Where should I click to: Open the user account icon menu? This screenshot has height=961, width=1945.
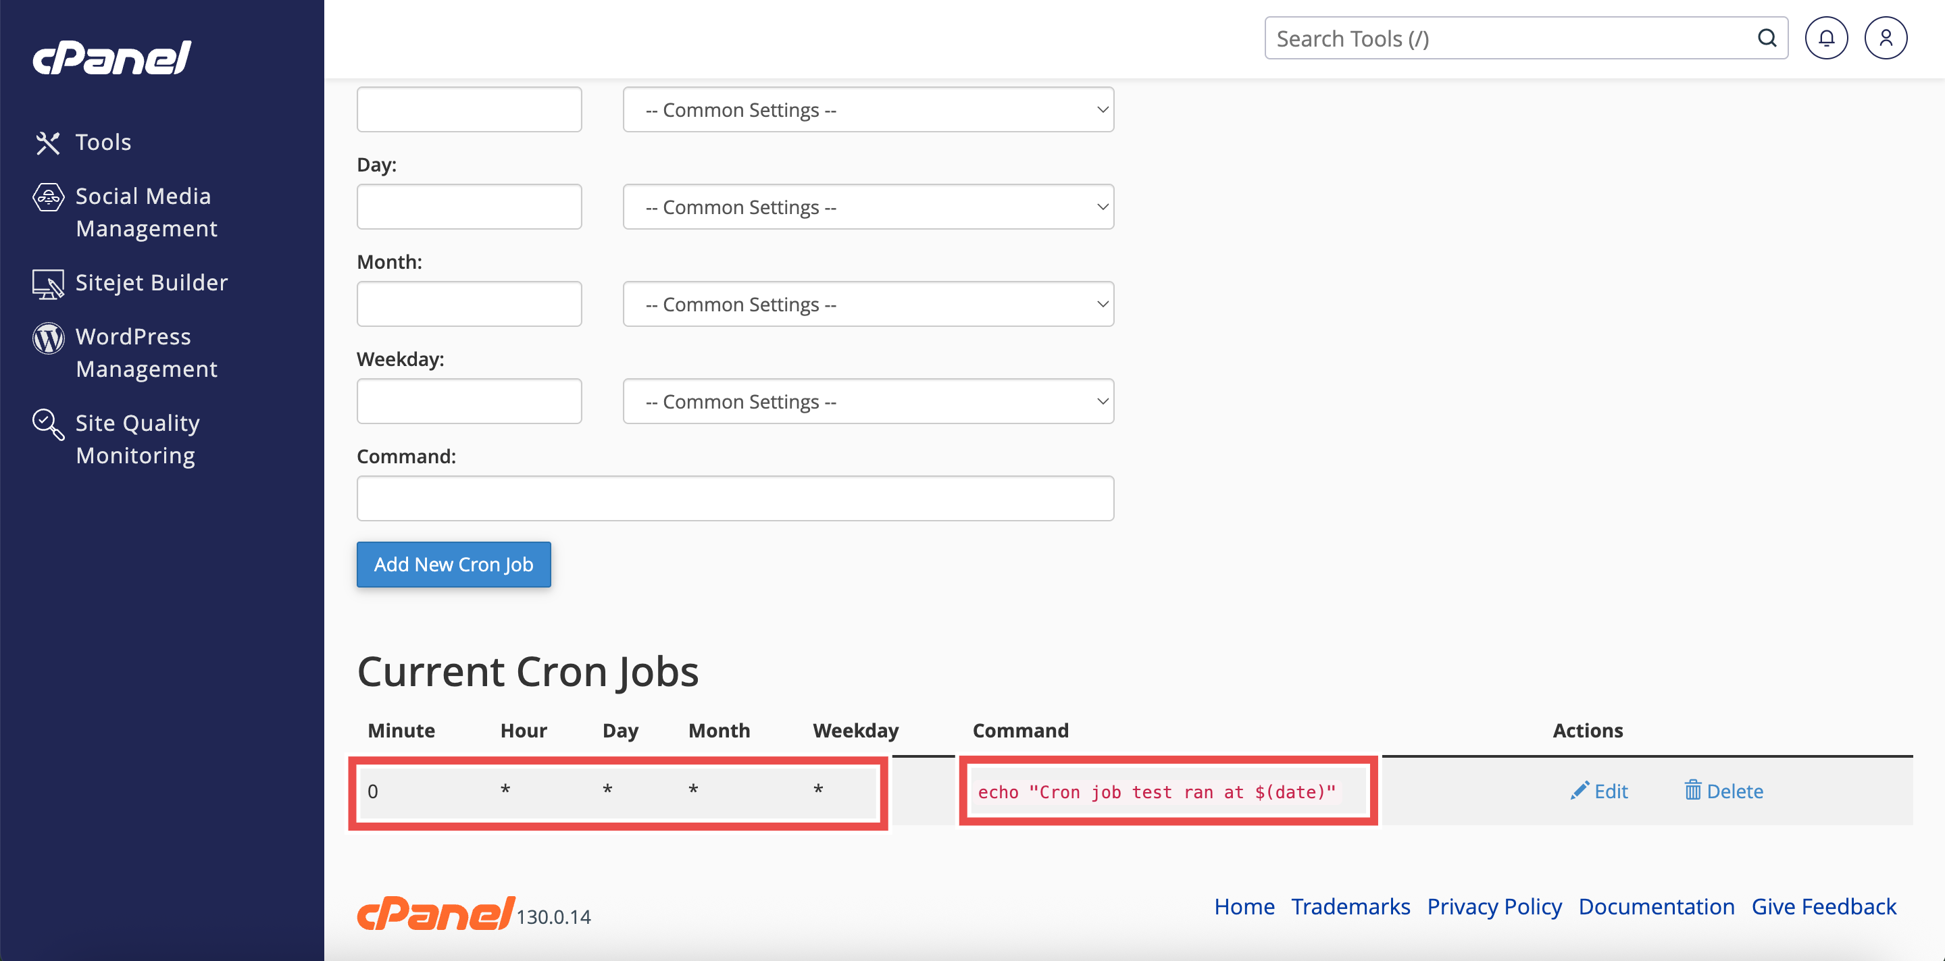(x=1886, y=38)
